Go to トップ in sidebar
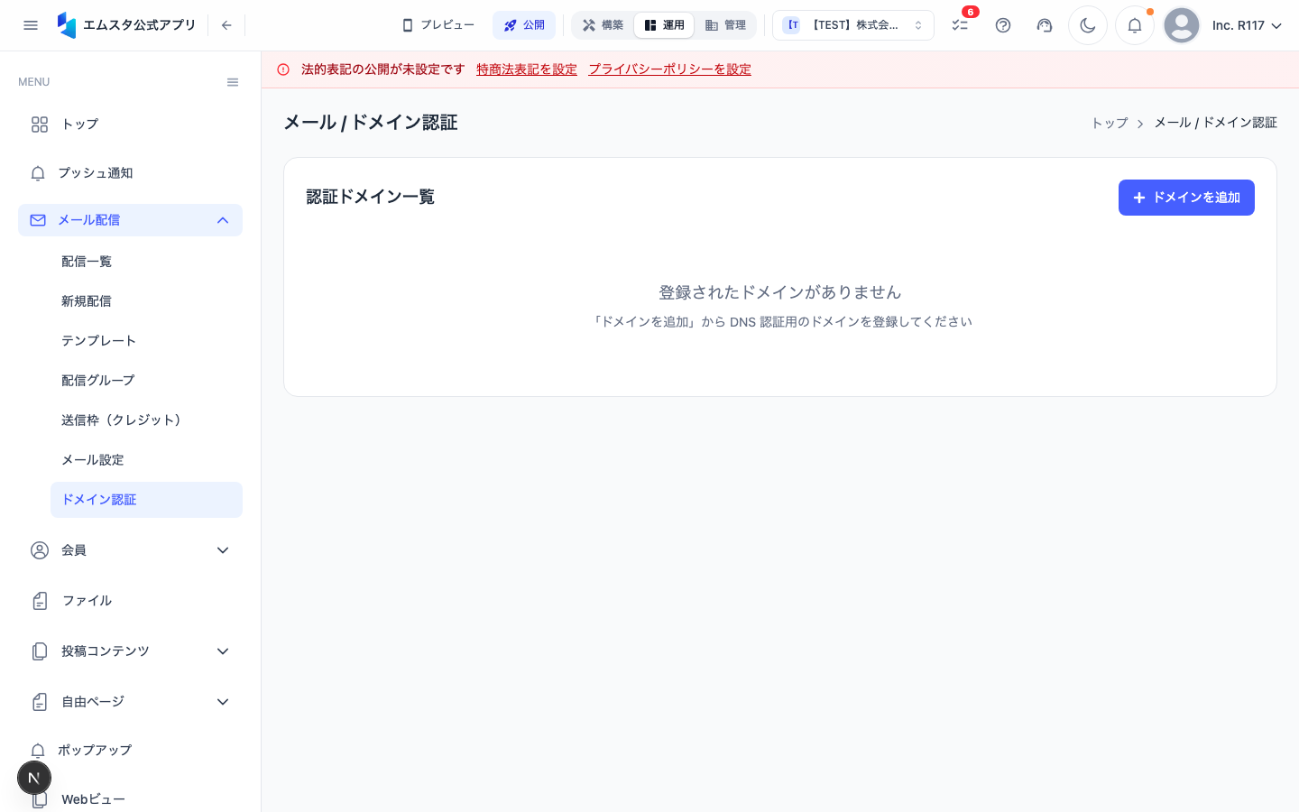The image size is (1299, 812). tap(130, 125)
